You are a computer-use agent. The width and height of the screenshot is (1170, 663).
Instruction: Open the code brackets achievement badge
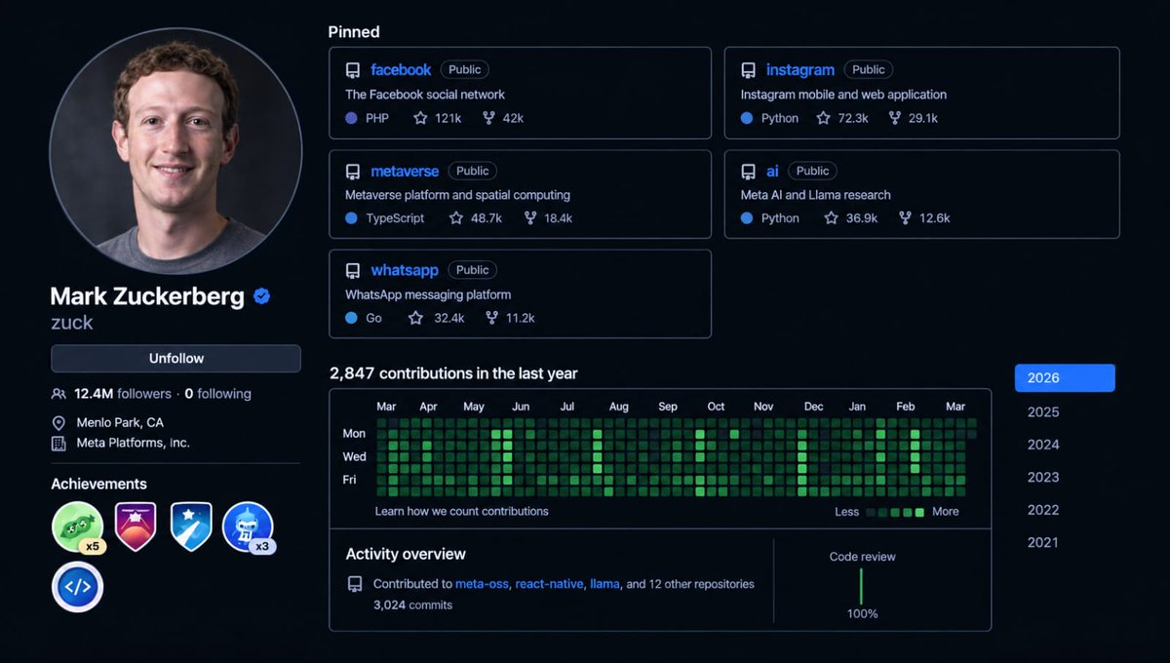(78, 587)
